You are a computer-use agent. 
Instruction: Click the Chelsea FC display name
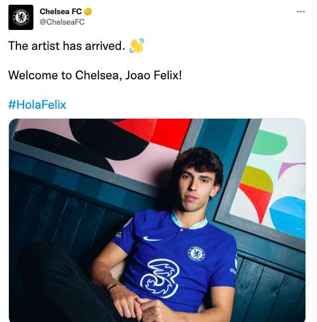click(60, 12)
